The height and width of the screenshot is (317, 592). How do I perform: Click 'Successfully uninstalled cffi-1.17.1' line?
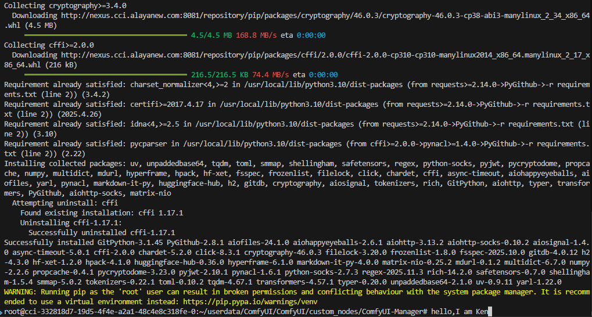tap(102, 232)
